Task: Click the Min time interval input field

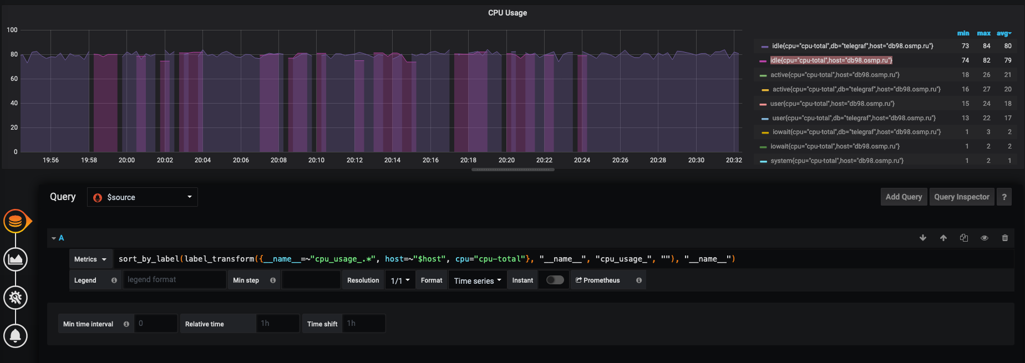Action: pos(155,324)
